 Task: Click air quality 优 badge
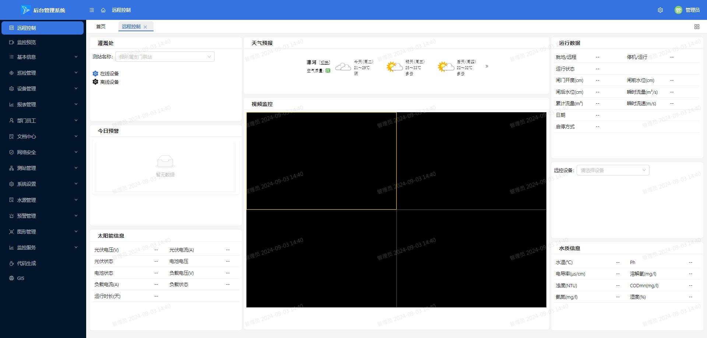click(328, 71)
